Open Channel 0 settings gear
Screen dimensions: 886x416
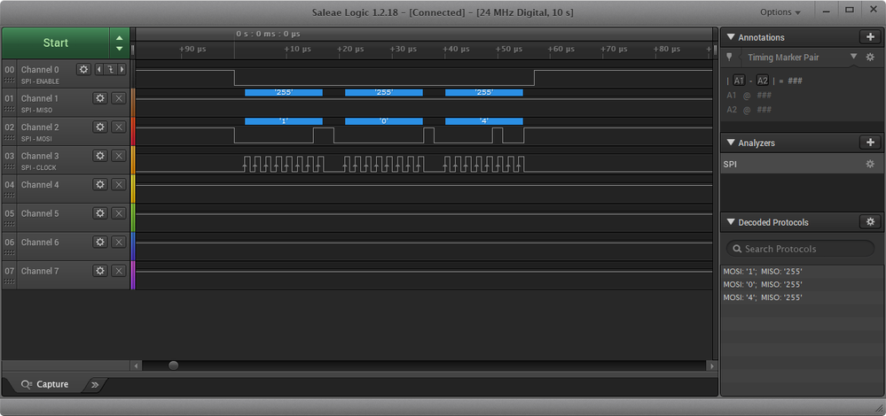coord(83,69)
